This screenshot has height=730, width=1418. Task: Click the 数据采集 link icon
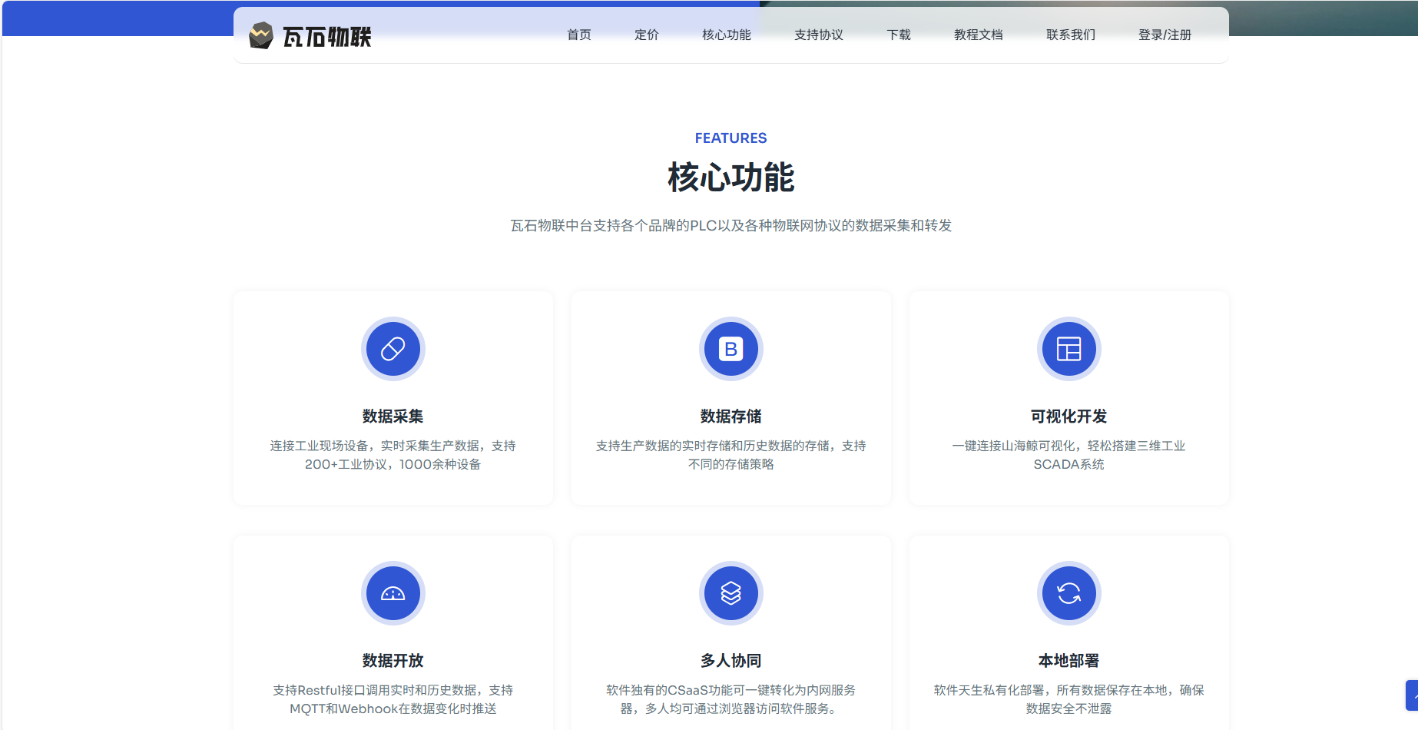pyautogui.click(x=393, y=349)
